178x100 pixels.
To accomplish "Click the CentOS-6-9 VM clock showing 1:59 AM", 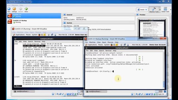I will tap(66, 35).
